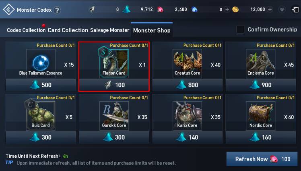301x171 pixels.
Task: Select the Bulc Card item
Action: tap(41, 116)
